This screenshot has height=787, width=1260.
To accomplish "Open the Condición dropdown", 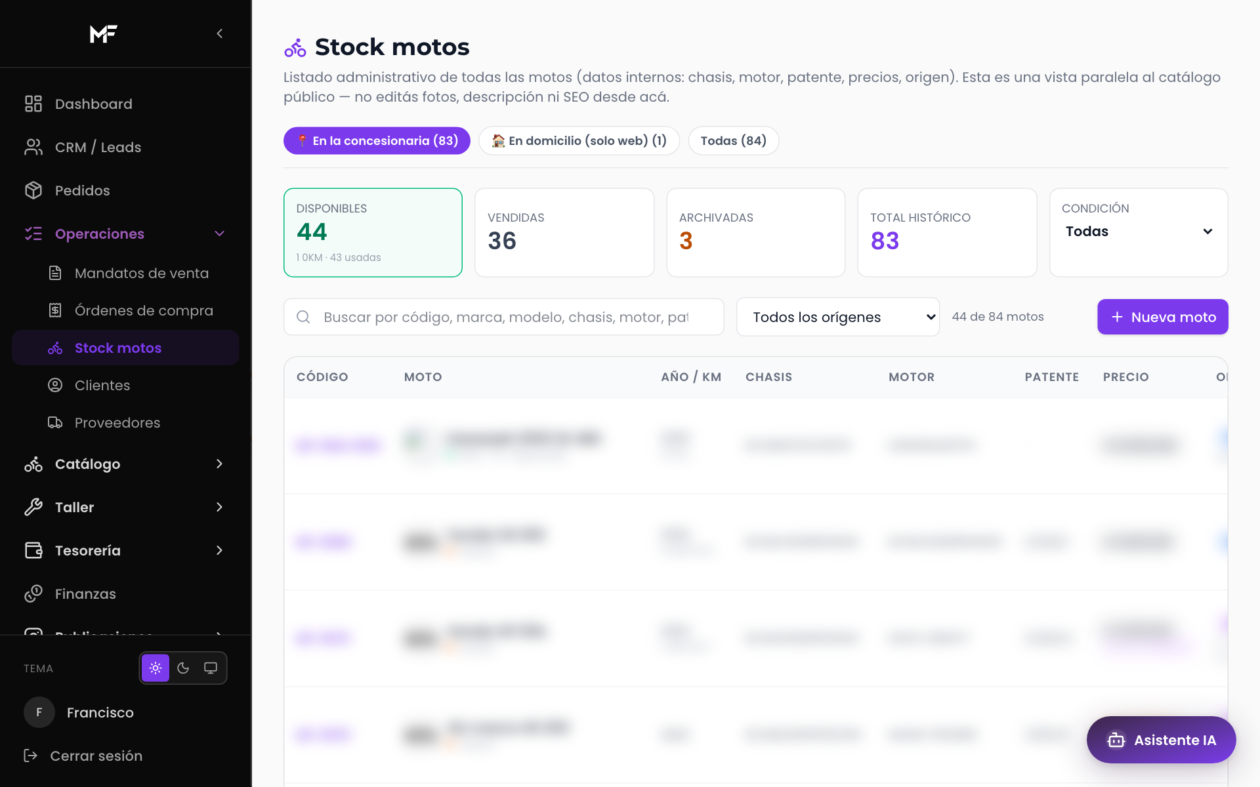I will [1139, 232].
